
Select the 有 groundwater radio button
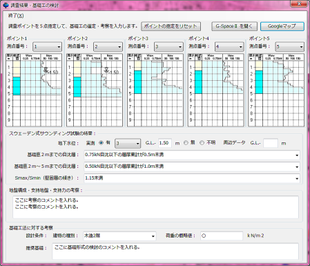pos(101,143)
